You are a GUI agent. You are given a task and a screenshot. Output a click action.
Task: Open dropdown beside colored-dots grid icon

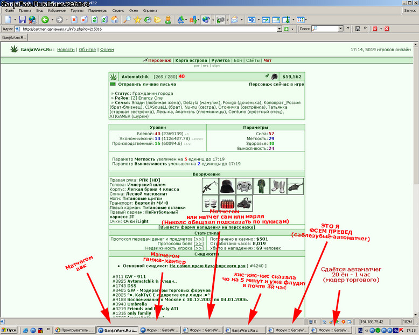(306, 20)
